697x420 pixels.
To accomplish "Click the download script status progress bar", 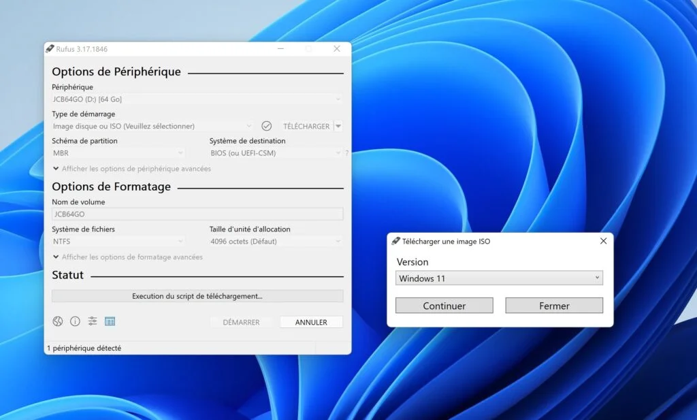I will 197,296.
